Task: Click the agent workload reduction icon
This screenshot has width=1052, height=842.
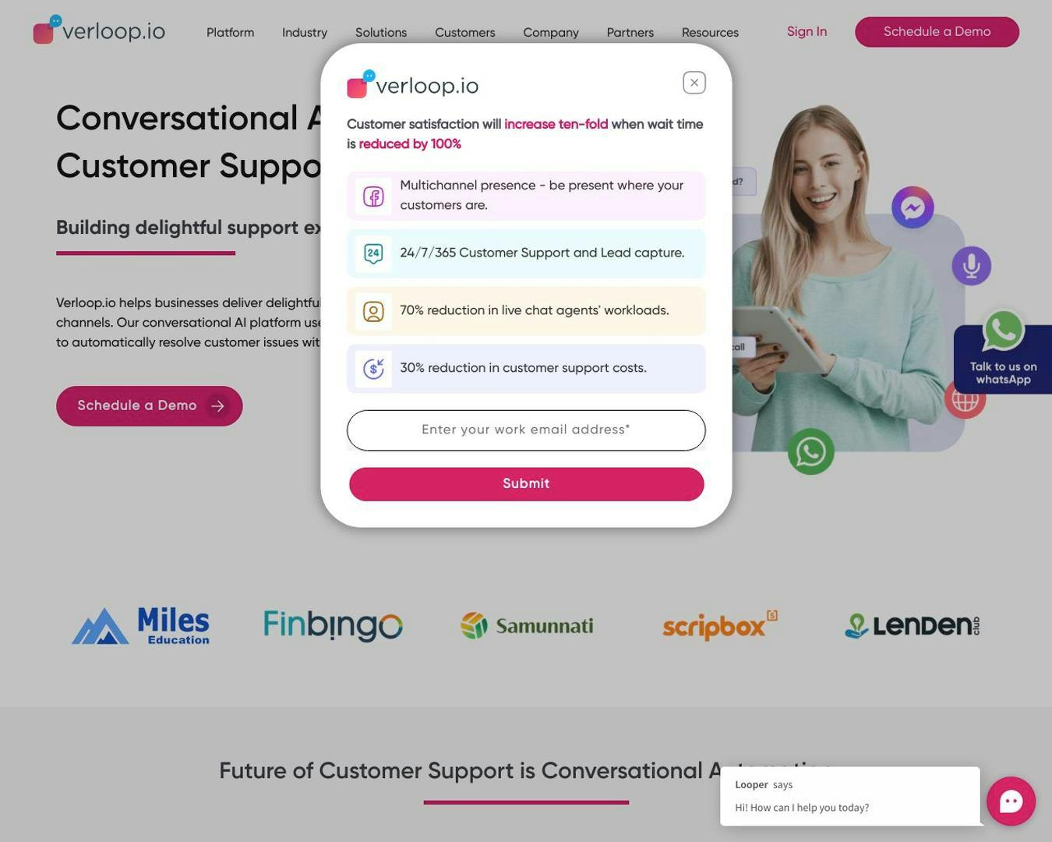Action: click(373, 311)
